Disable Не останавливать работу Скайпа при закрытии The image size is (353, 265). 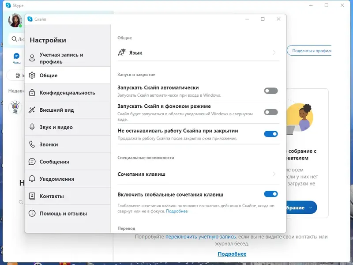[271, 134]
